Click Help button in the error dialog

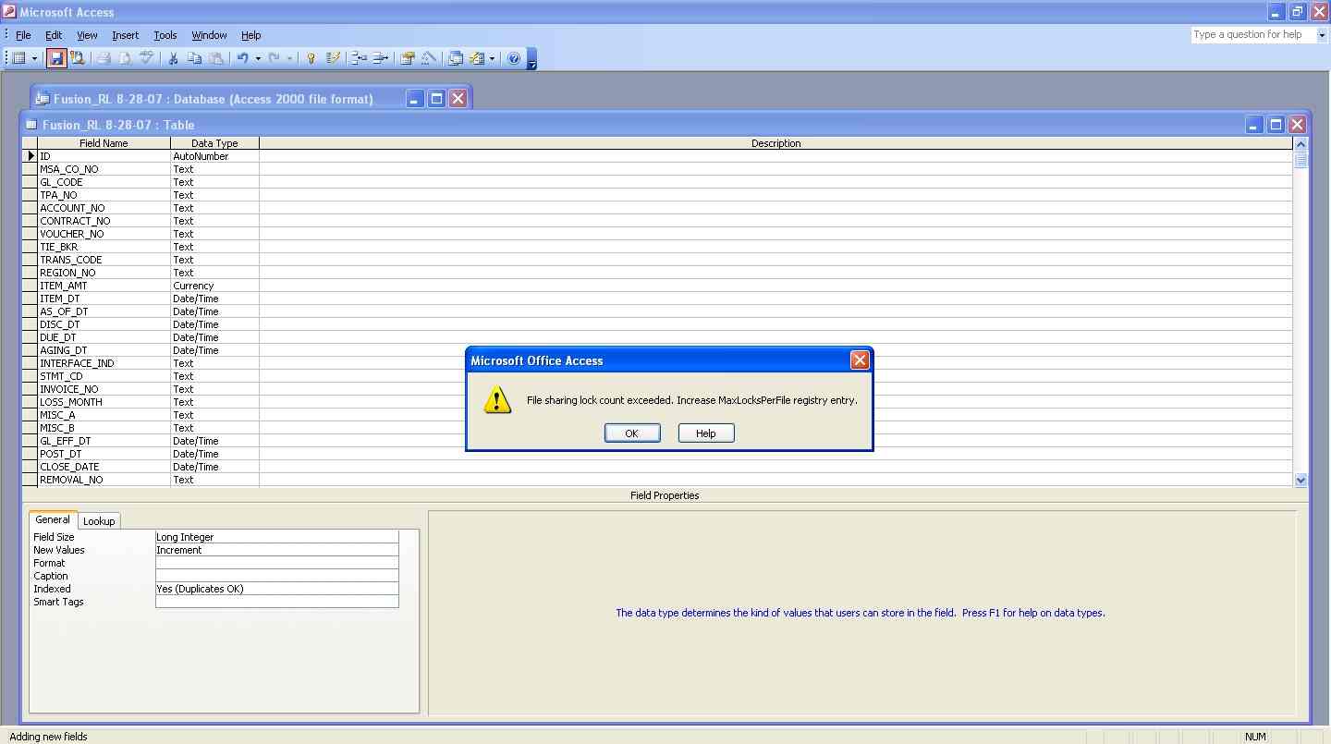pos(706,433)
